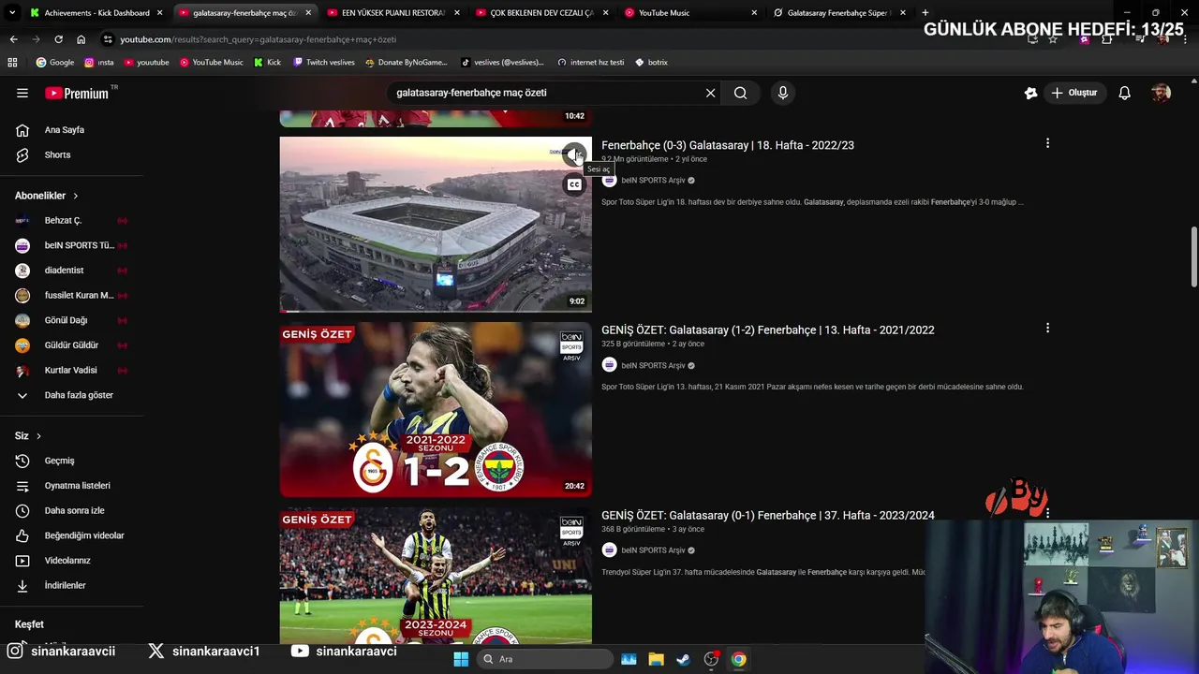
Task: Click the browser home button
Action: [81, 39]
